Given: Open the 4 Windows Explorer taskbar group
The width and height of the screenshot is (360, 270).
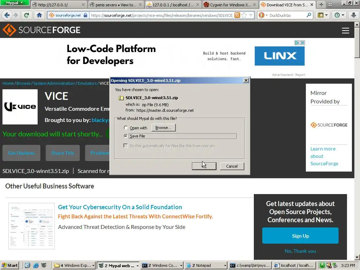Looking at the screenshot, I should [75, 266].
